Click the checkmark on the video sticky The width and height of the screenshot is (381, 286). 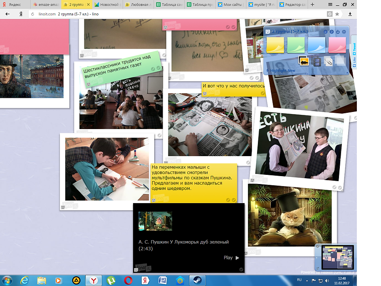pos(241,269)
